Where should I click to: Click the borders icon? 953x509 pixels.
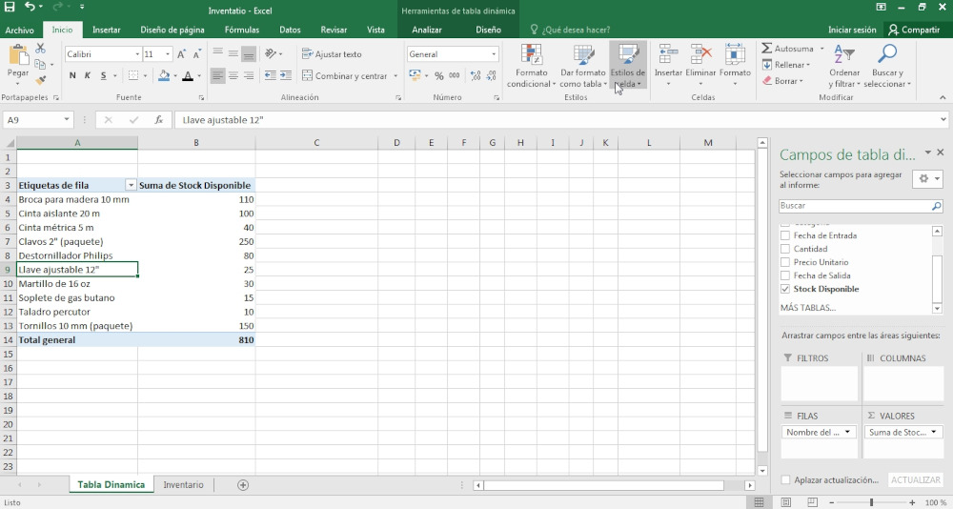(133, 75)
